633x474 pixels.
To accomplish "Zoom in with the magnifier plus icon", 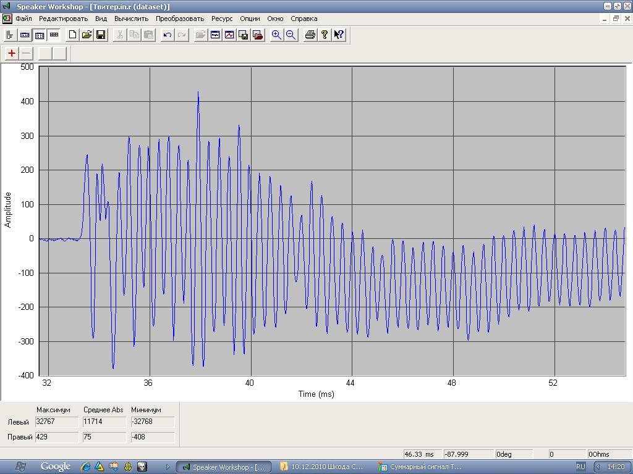I will [x=276, y=35].
